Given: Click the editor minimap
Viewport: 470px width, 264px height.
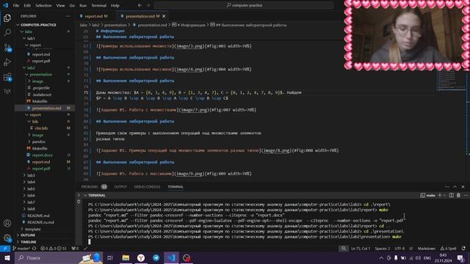Looking at the screenshot, I should pyautogui.click(x=451, y=81).
